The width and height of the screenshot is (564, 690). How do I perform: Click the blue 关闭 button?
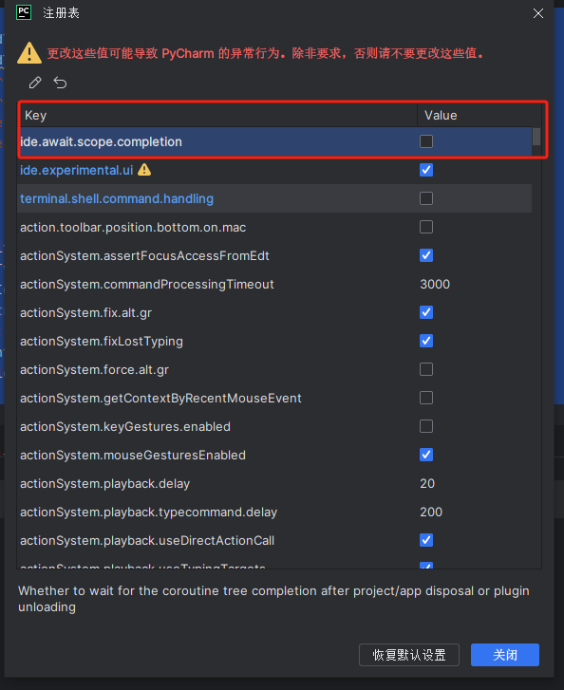[505, 655]
